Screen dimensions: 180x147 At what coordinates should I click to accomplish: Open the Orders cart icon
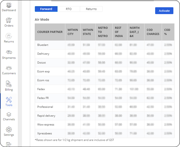pos(9,20)
